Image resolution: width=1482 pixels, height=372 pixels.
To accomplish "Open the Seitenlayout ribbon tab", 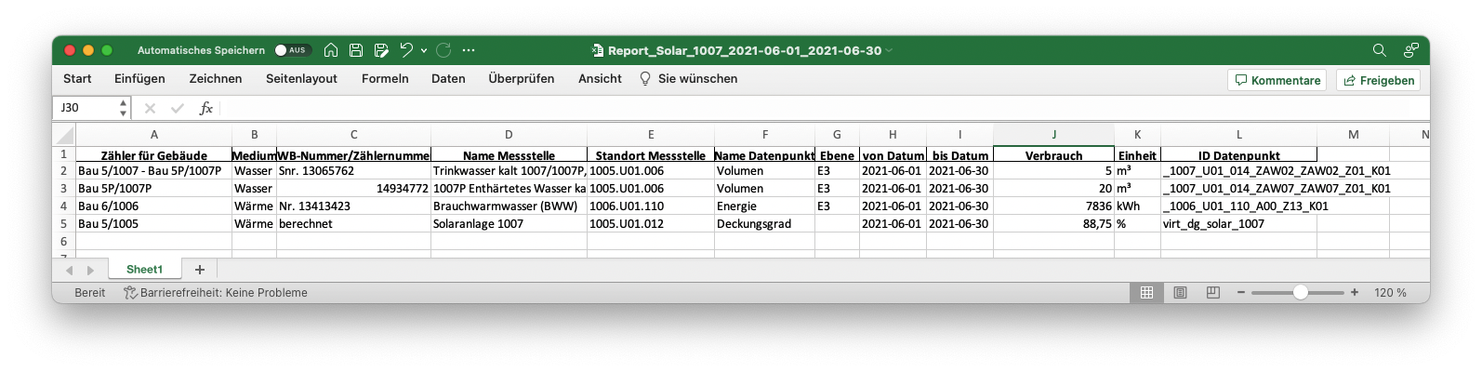I will point(301,79).
